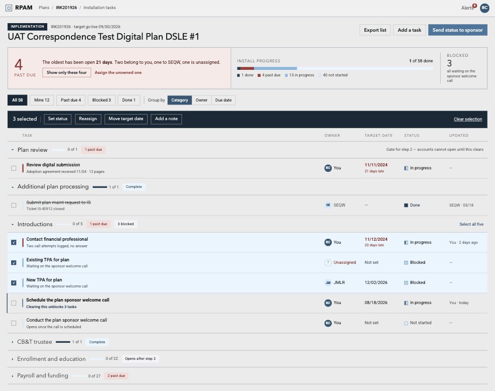Select the Blocked 3 filter tab
495x391 pixels.
(101, 100)
